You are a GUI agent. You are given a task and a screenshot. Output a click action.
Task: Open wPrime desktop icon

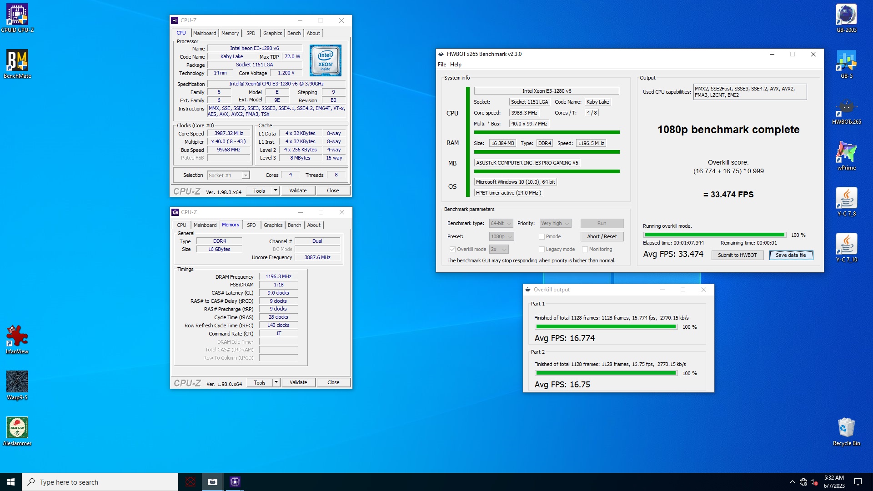[x=846, y=156]
